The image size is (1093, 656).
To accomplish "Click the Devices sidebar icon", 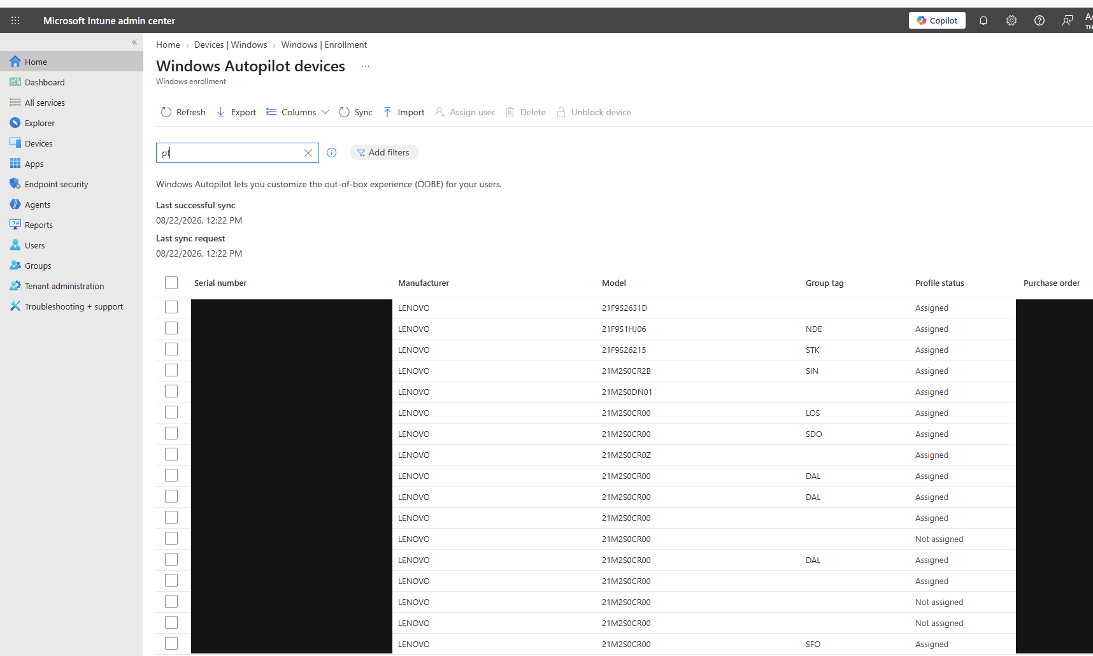I will click(15, 143).
